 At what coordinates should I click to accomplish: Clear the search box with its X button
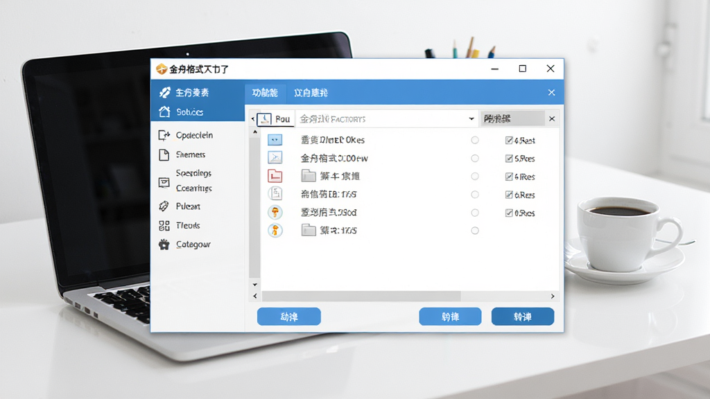click(551, 119)
